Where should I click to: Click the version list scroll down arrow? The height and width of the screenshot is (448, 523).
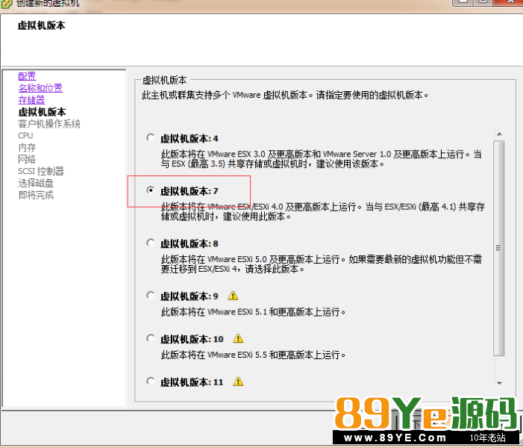pyautogui.click(x=499, y=383)
